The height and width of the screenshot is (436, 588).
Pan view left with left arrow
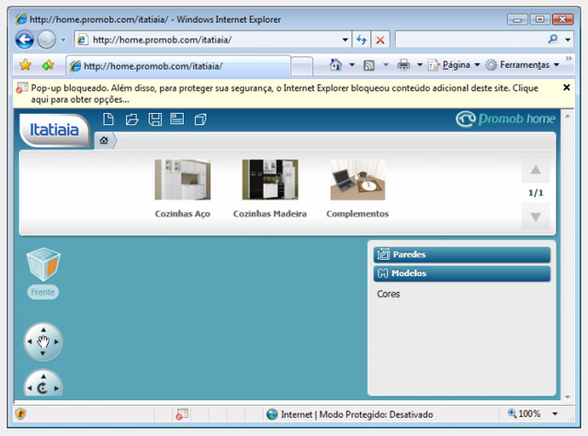pyautogui.click(x=29, y=341)
